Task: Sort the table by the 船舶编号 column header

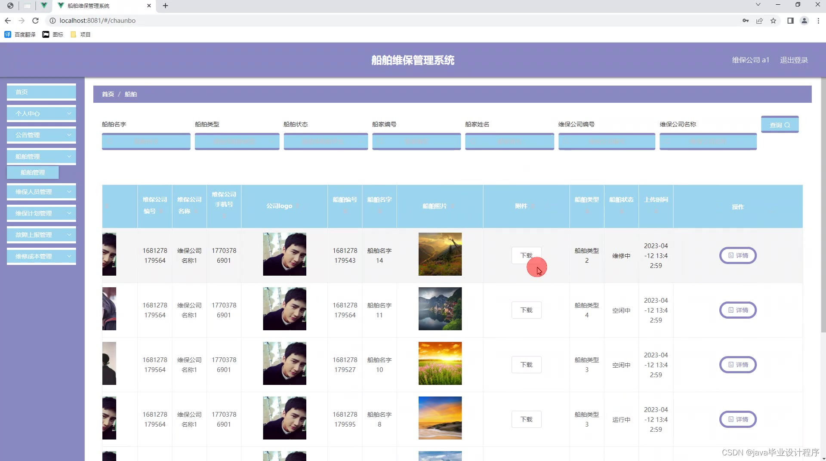Action: 345,206
